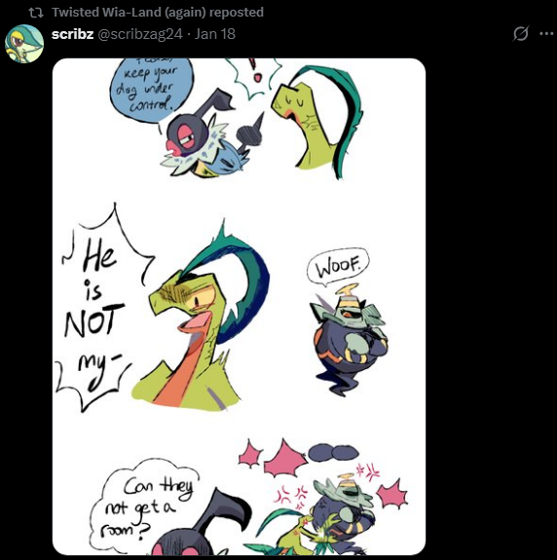Click the large pink impact star at bottom
Viewport: 557px width, 560px height.
click(x=285, y=460)
